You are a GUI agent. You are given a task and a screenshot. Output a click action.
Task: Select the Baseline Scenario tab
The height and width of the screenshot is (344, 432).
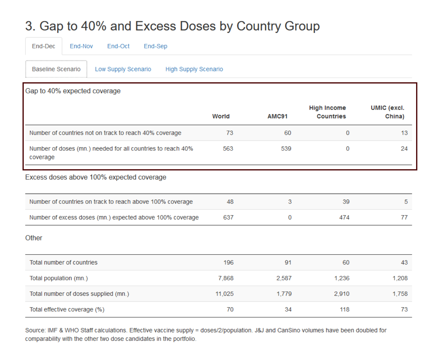point(56,69)
